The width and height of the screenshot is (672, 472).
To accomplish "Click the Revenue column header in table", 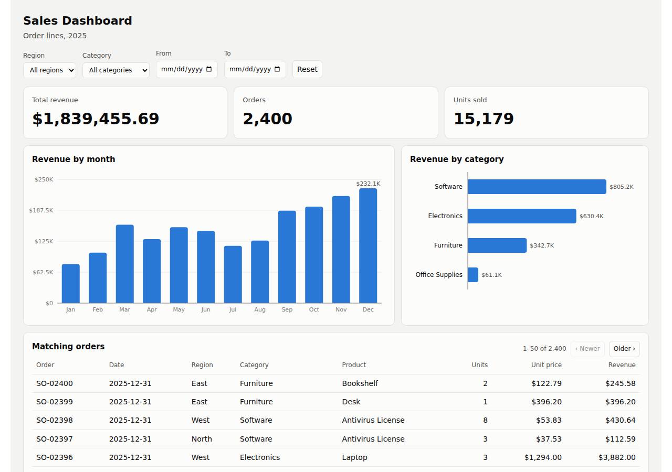I will coord(622,365).
